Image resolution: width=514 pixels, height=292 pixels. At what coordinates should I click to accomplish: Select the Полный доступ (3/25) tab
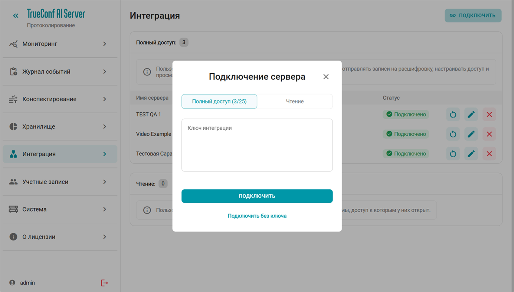219,101
